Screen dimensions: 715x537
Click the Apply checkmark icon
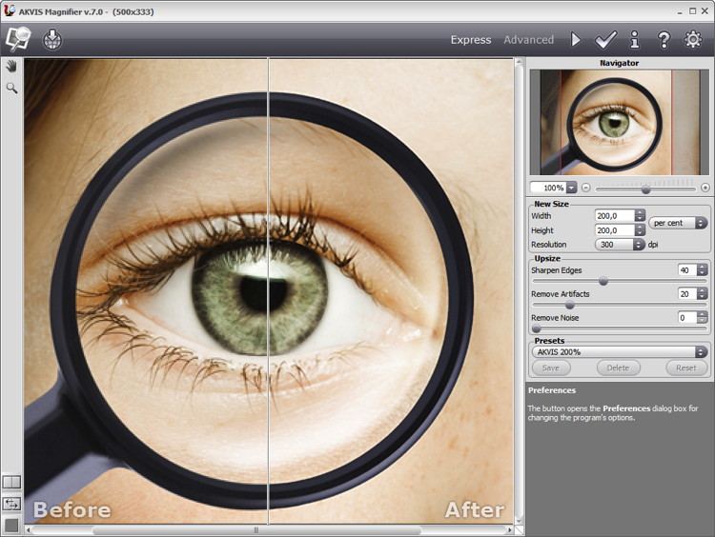605,40
